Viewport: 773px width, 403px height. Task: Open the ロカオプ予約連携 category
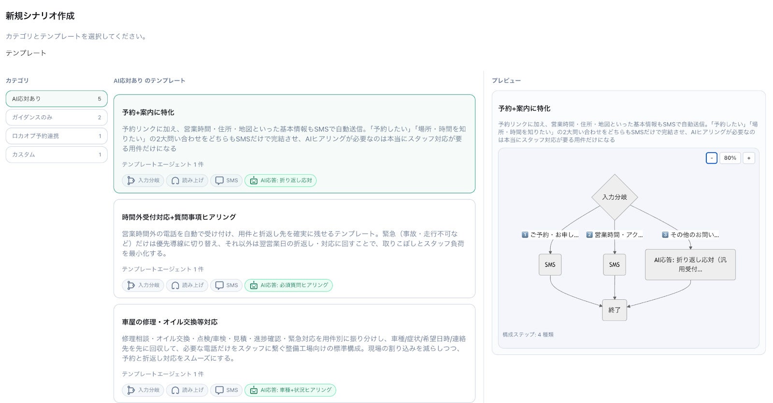click(56, 136)
